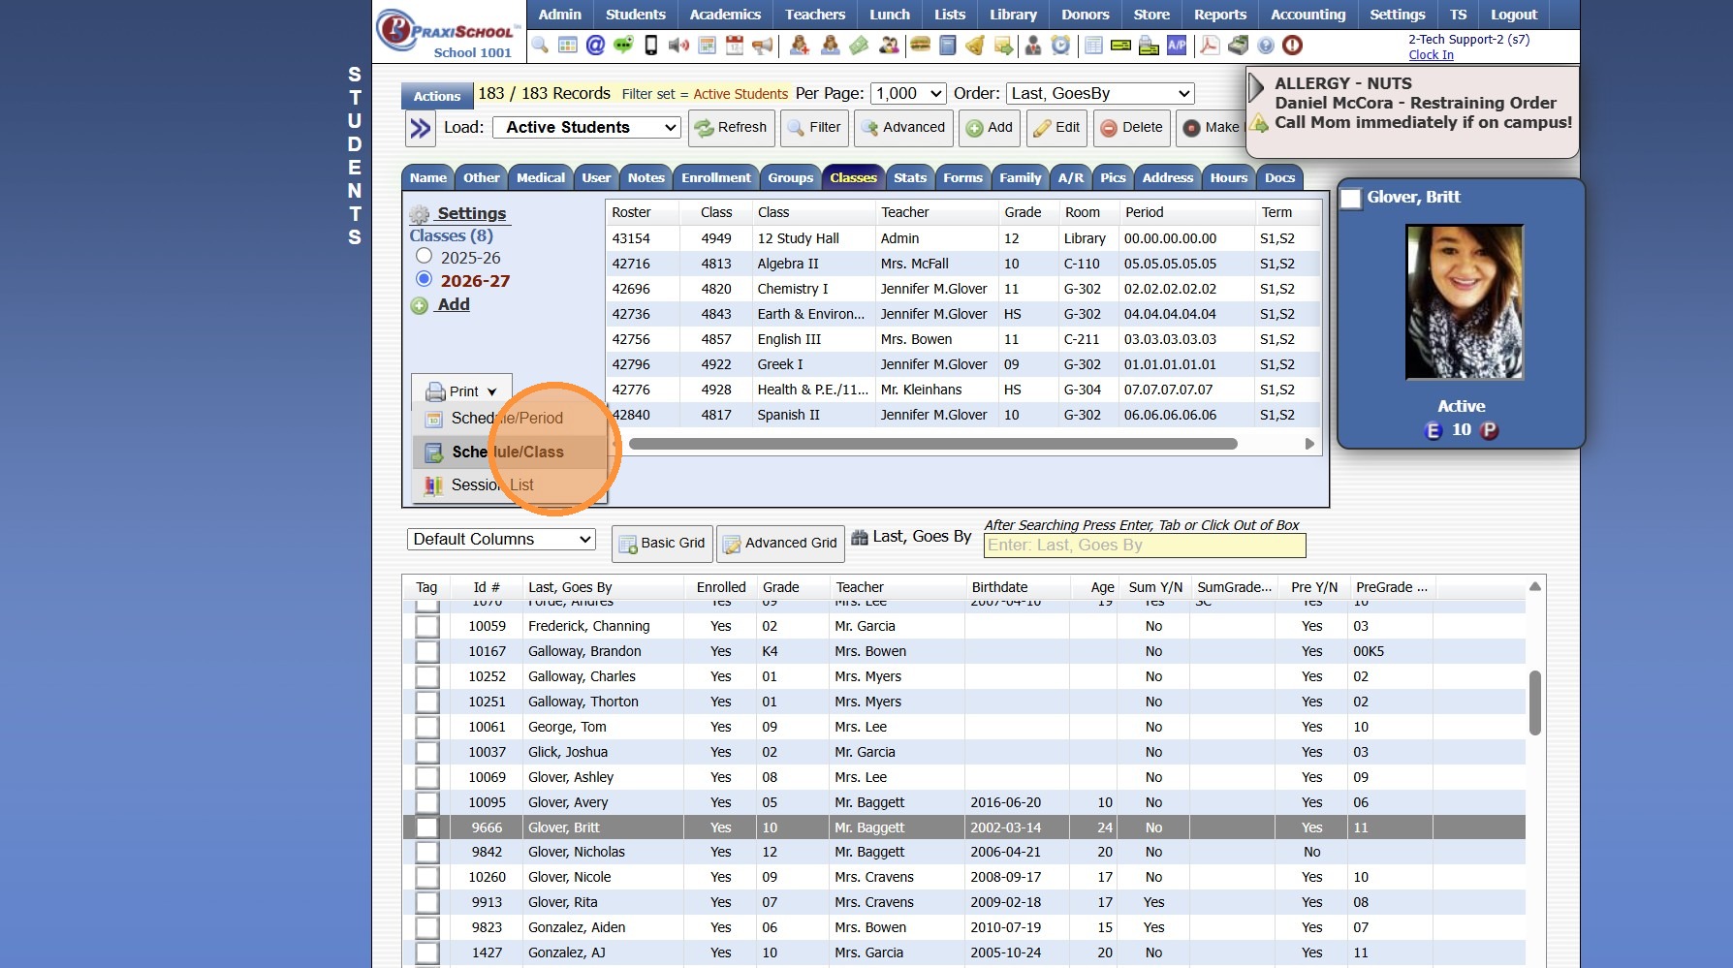Open the Order dropdown showing Last, GoesBy

[1100, 93]
